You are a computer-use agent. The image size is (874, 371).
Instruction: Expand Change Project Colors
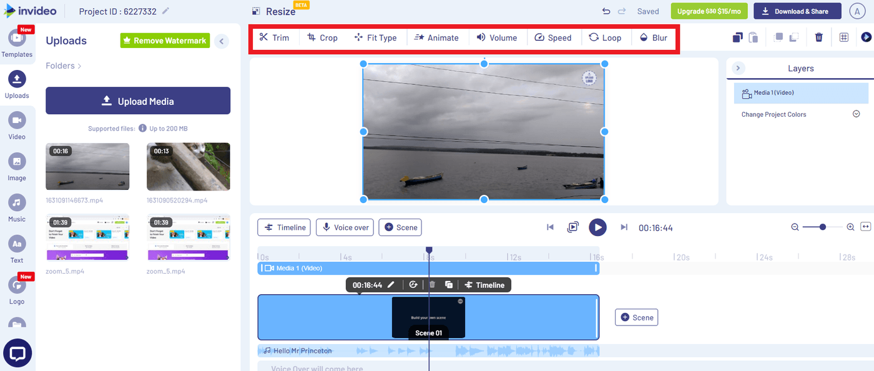coord(856,114)
